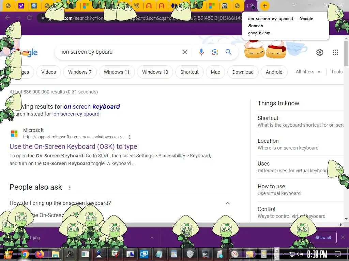Image resolution: width=349 pixels, height=261 pixels.
Task: Open the volume tray icon
Action: point(300,254)
